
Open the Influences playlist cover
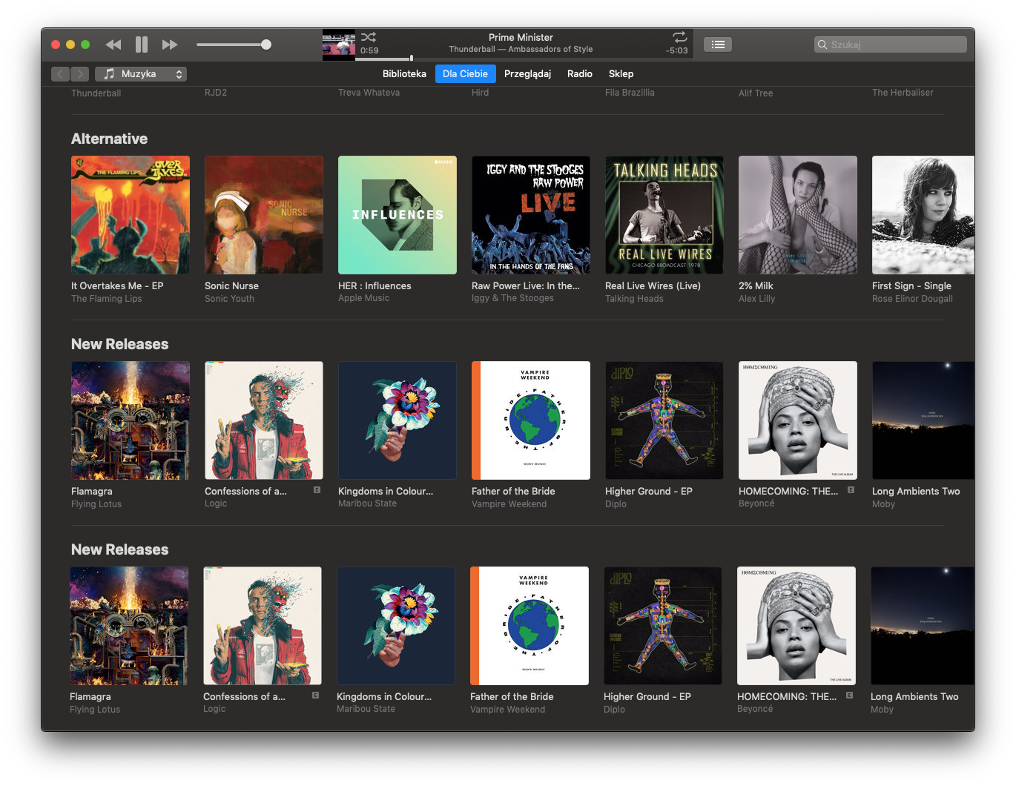(398, 215)
